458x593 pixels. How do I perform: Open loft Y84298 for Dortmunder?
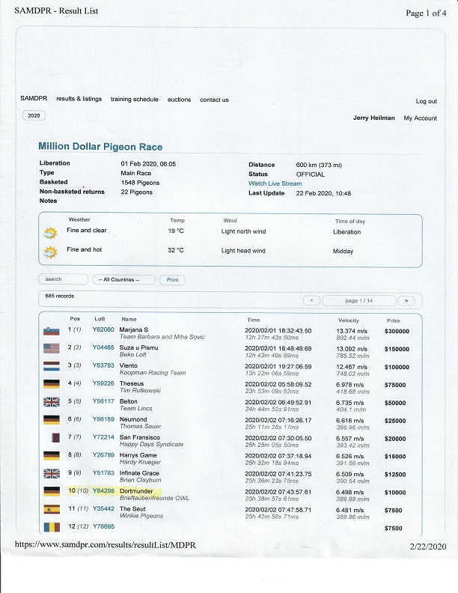[103, 491]
